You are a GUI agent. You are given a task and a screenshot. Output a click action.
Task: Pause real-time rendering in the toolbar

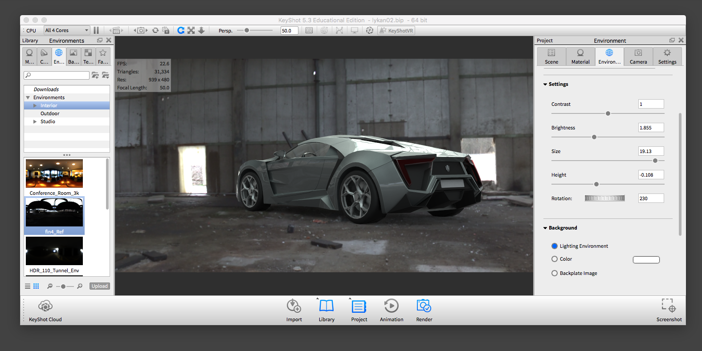point(96,30)
